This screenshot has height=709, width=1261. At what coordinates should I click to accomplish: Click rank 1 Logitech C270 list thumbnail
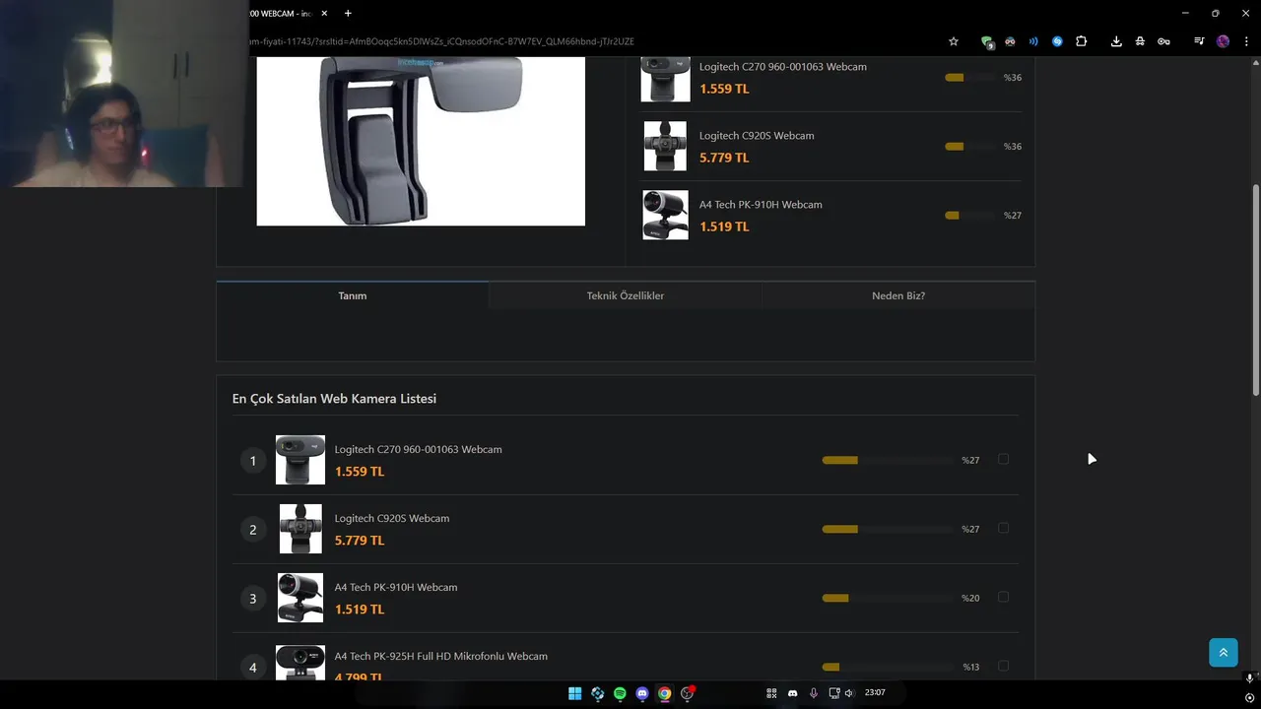300,460
